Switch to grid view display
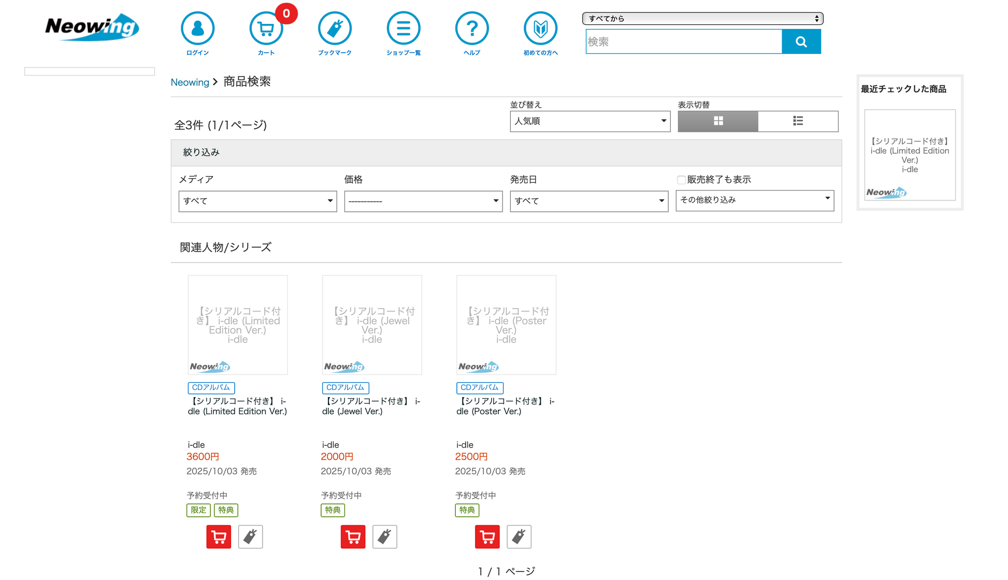This screenshot has height=580, width=1008. pos(718,121)
